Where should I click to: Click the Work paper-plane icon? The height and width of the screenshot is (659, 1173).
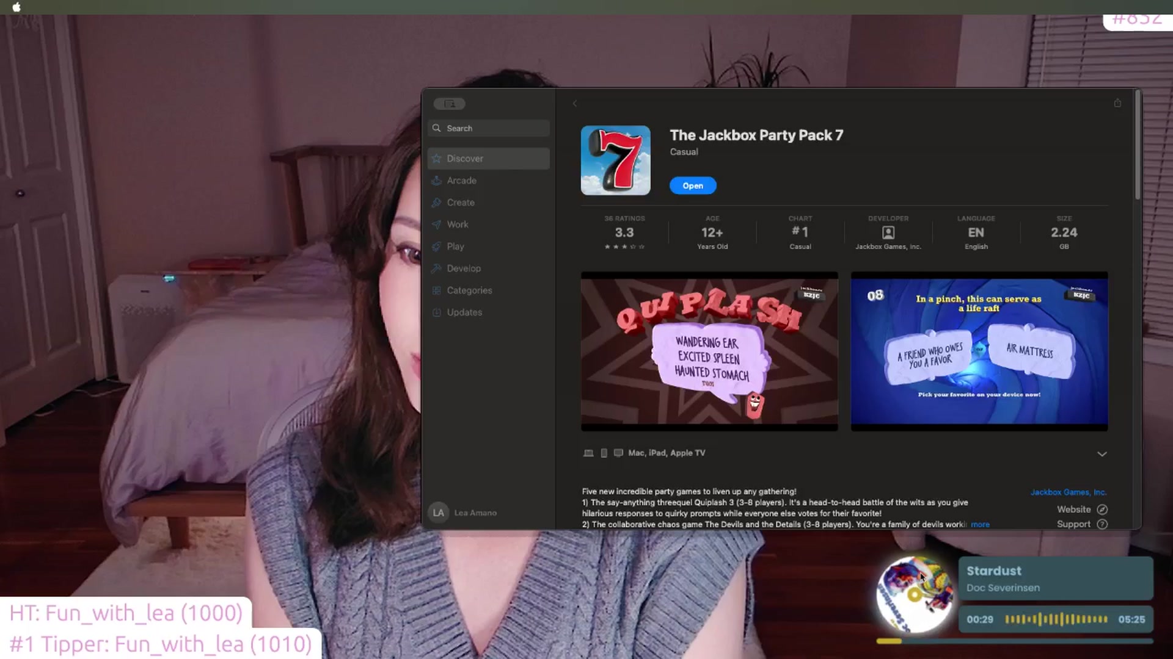tap(436, 225)
